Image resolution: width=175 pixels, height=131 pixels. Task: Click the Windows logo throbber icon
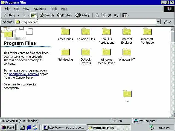point(169,9)
